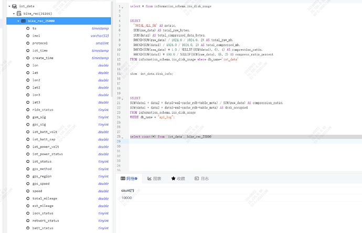The height and width of the screenshot is (233, 362).
Task: Select the lock_status column item
Action: 43,213
